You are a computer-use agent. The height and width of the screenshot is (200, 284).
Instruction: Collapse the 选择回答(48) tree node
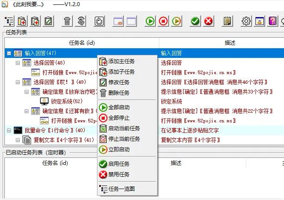[18, 63]
